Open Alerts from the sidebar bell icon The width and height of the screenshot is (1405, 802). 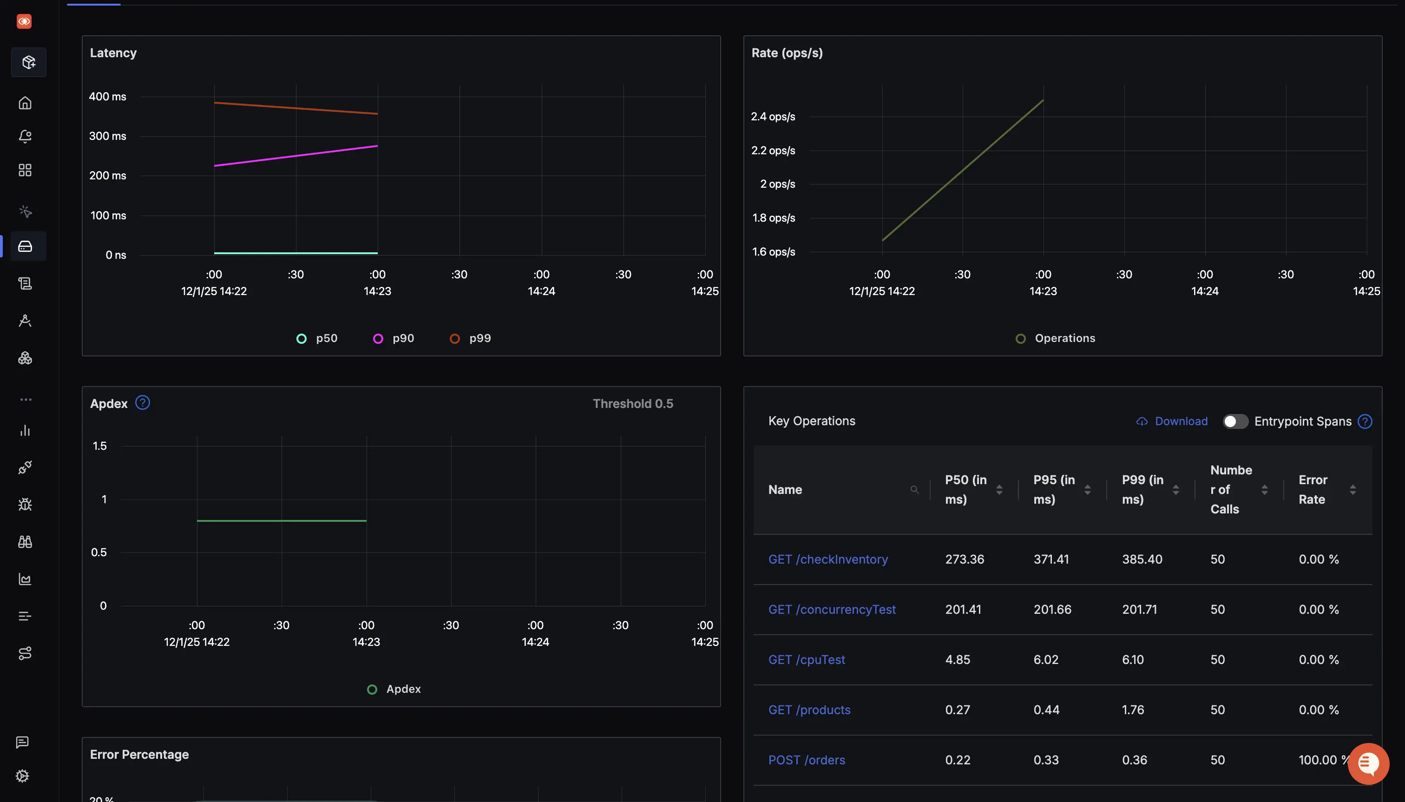(x=26, y=137)
